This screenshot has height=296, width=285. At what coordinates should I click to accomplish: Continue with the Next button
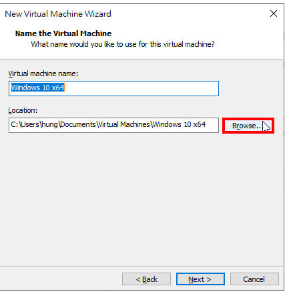click(x=200, y=279)
